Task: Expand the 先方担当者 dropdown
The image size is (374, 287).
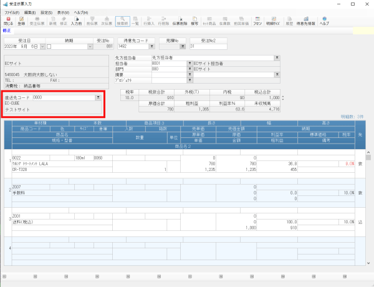Action: click(277, 58)
